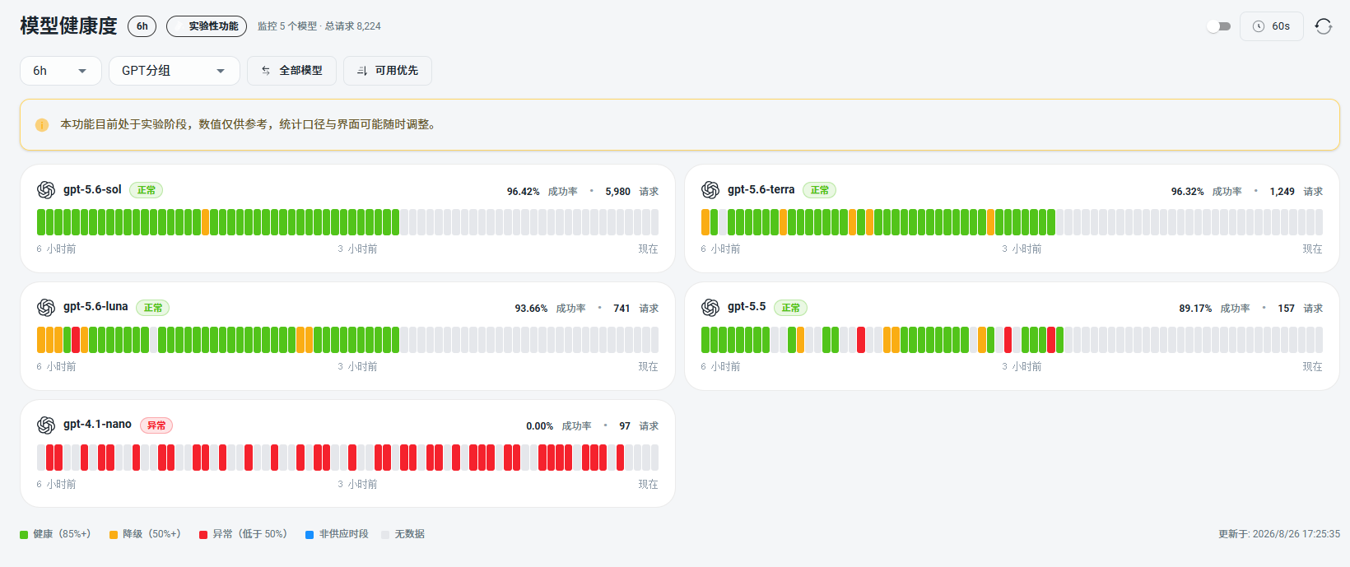This screenshot has height=567, width=1350.
Task: Click the OpenAI icon for gpt-4.1-nano
Action: [46, 425]
